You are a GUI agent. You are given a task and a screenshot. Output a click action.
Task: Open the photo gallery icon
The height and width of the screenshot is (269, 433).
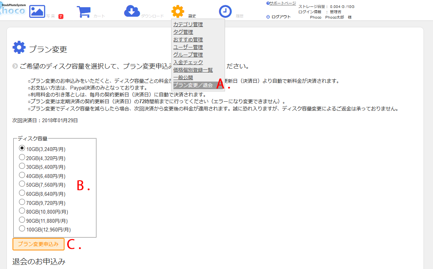click(x=37, y=11)
